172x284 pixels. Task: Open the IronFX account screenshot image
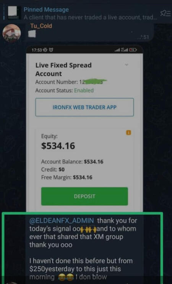(x=84, y=129)
